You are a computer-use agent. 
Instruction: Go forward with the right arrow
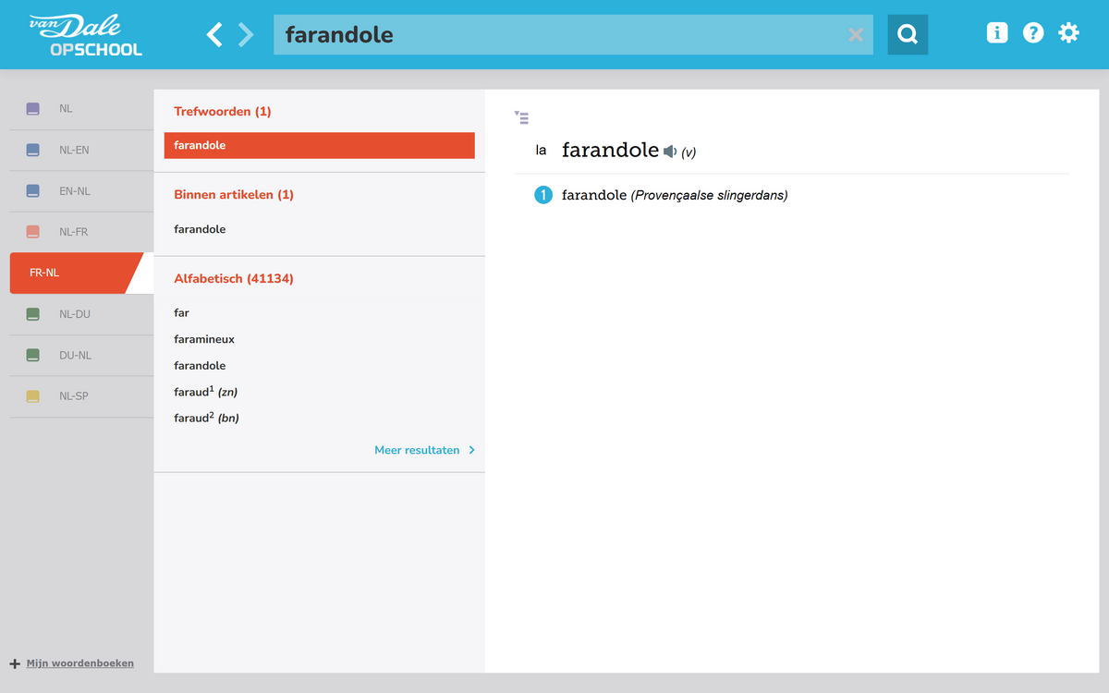point(245,35)
